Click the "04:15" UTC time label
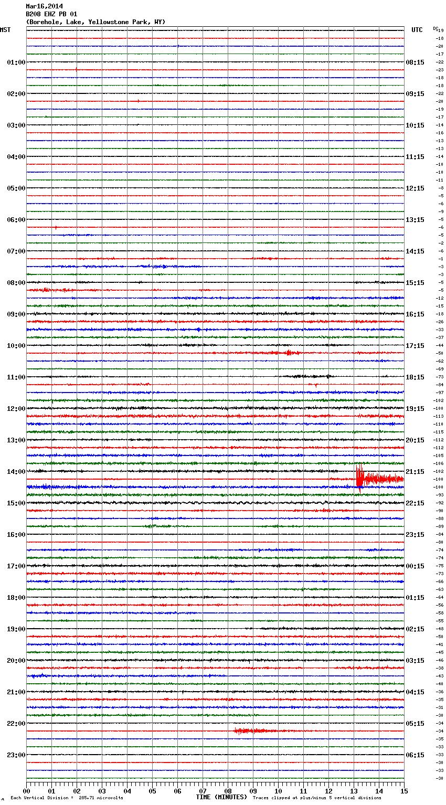Viewport: 446px width, 805px height. tap(415, 692)
